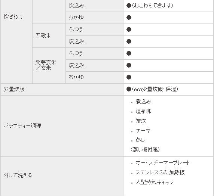Screen dimensions: 214x196
Task: Click the 煮込み list item
Action: [x=143, y=102]
